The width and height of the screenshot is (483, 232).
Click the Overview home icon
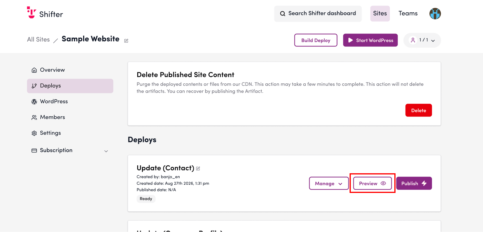click(34, 70)
